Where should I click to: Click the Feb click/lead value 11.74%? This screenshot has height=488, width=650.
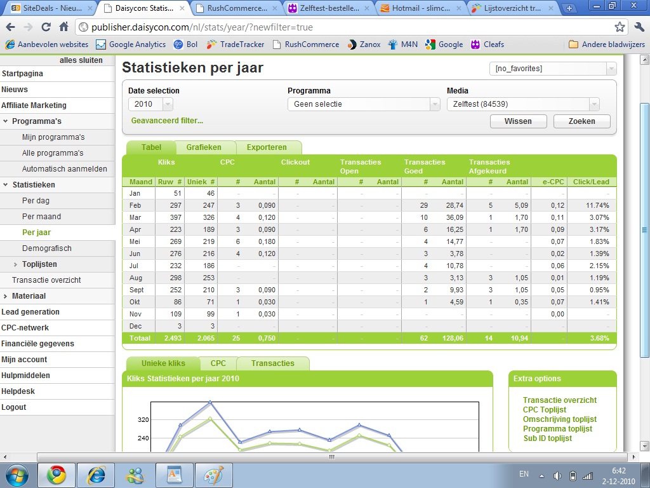click(597, 205)
